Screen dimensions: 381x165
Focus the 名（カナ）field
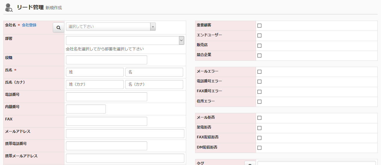[154, 84]
